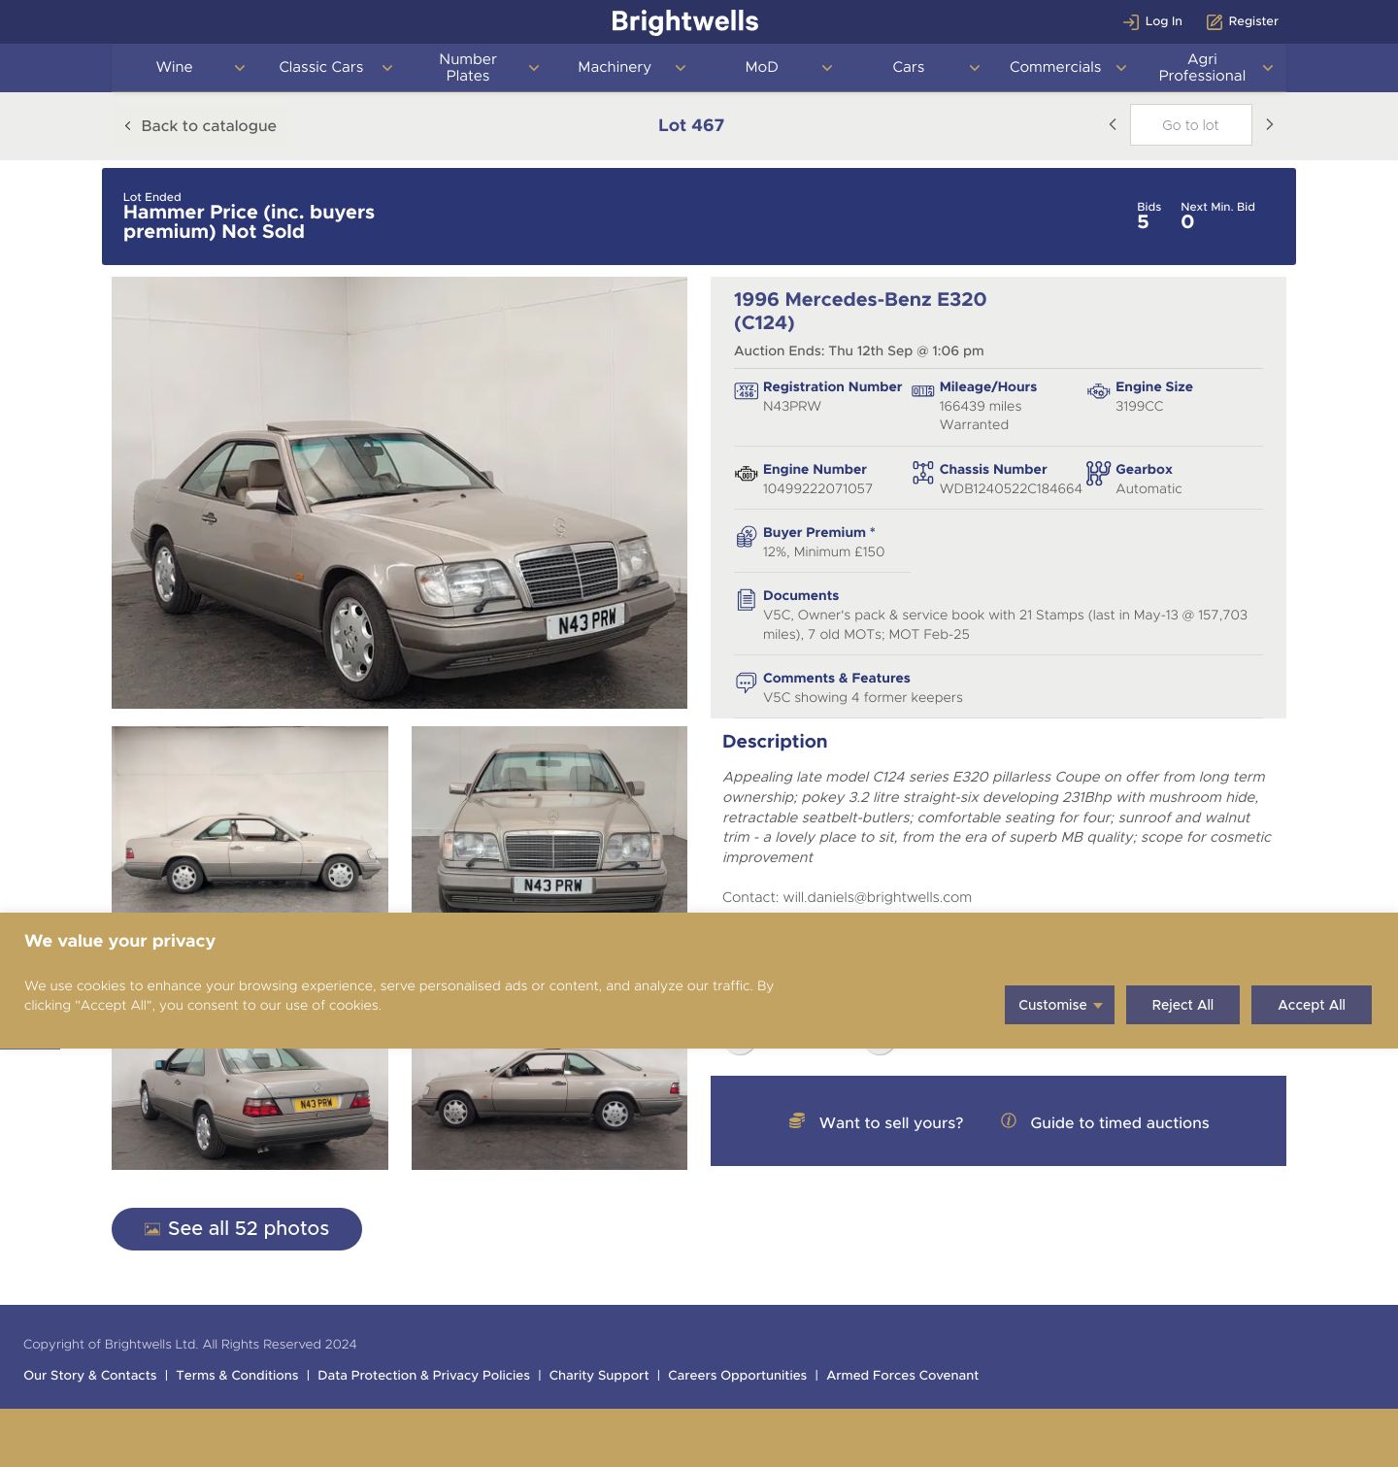Image resolution: width=1398 pixels, height=1467 pixels.
Task: Open the side profile car thumbnail
Action: [x=250, y=819]
